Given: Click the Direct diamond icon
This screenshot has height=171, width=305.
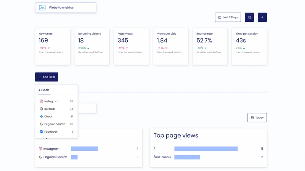Looking at the screenshot, I should 41,117.
